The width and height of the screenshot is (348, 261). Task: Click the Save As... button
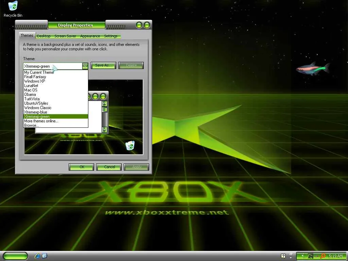tap(103, 65)
